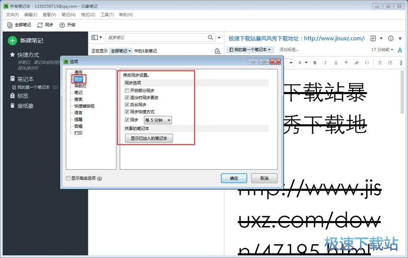Select 笔记 in options tree
The height and width of the screenshot is (258, 408).
click(78, 93)
